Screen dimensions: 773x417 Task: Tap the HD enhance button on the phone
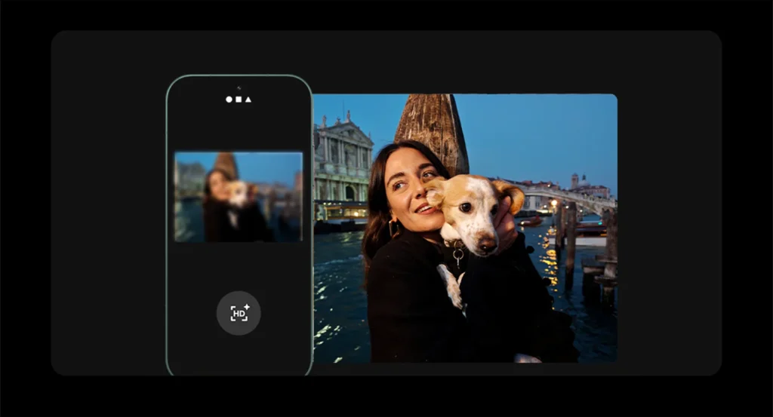coord(239,313)
